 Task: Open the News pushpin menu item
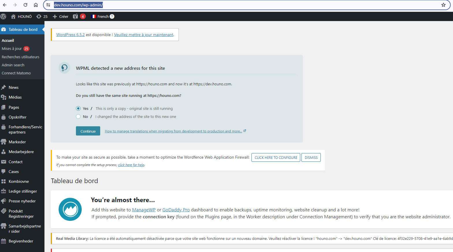click(x=3, y=87)
